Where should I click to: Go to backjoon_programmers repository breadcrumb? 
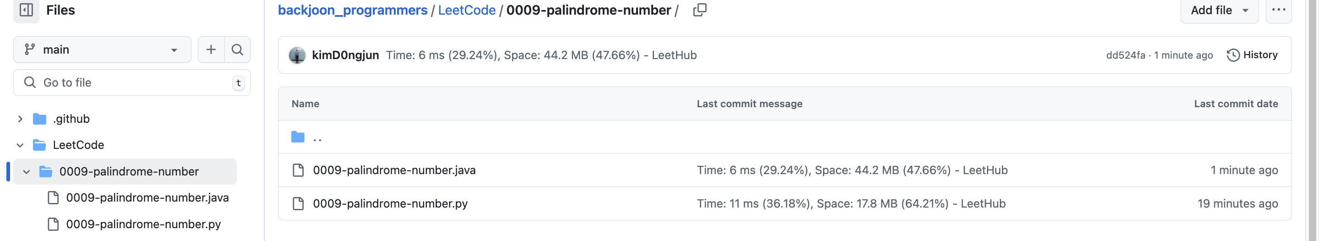pos(352,10)
